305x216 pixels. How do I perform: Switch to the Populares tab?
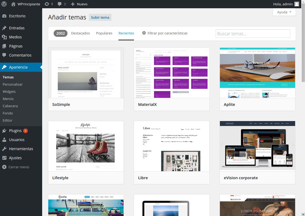click(104, 33)
